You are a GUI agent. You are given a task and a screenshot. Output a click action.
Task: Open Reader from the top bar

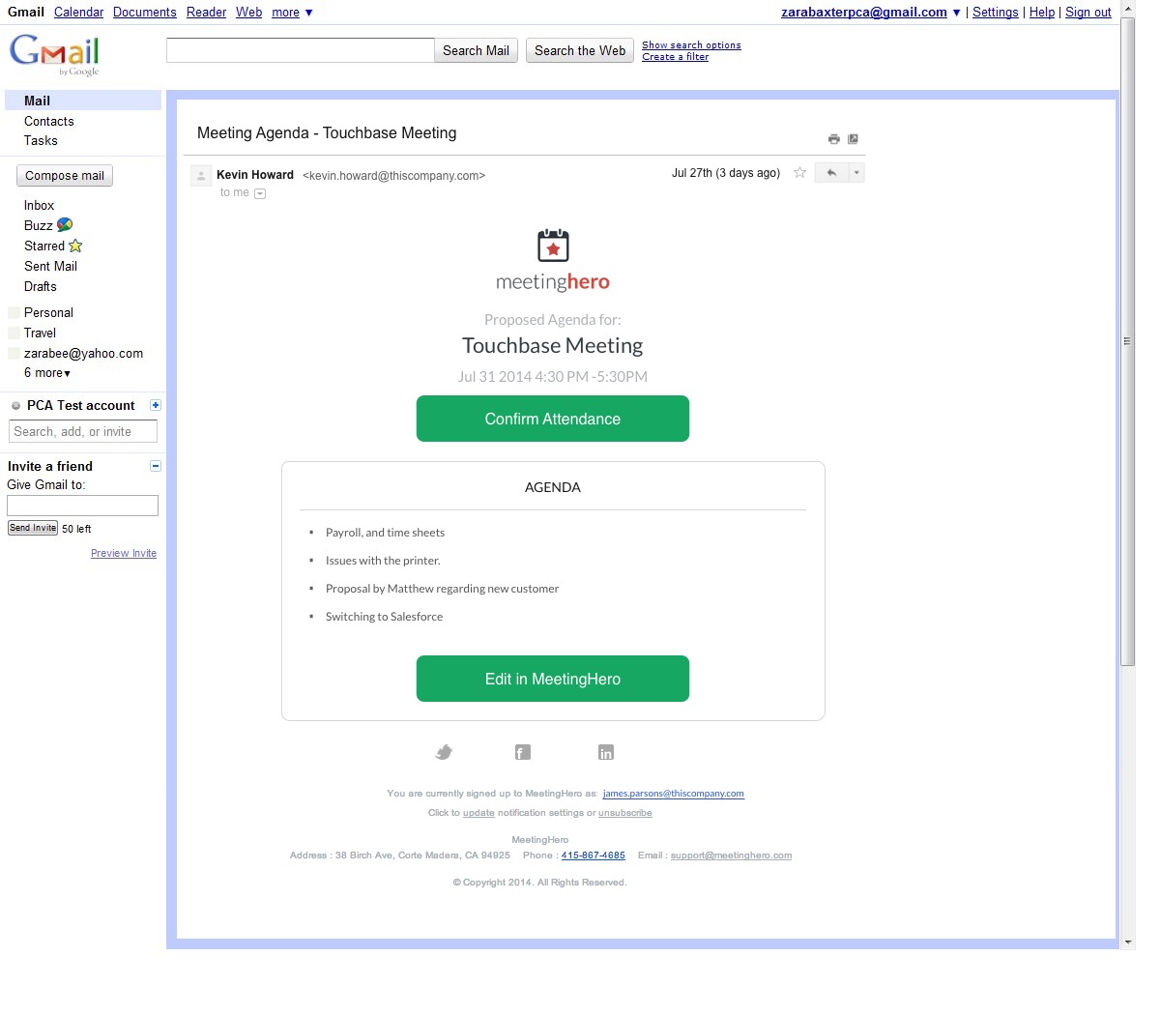tap(206, 13)
